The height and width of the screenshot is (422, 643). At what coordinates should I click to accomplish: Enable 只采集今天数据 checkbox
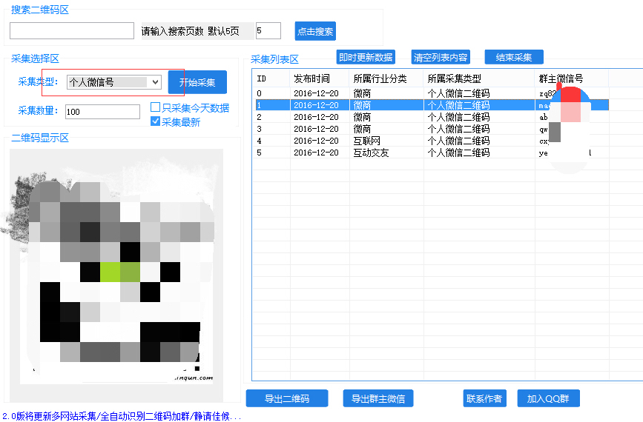[x=156, y=107]
